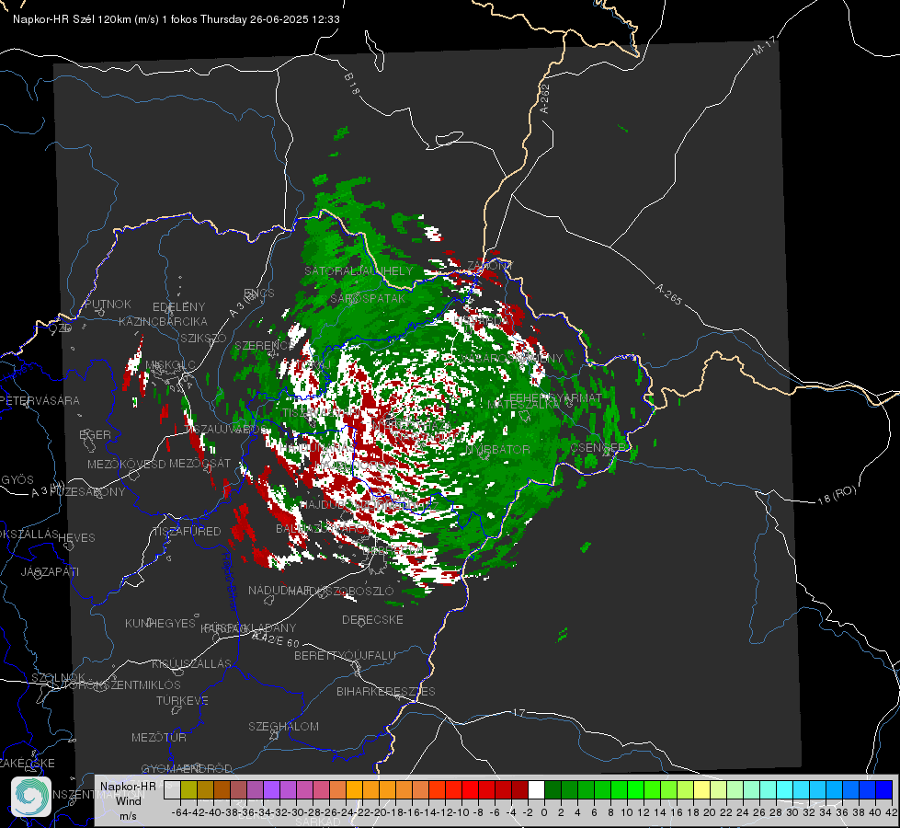This screenshot has width=900, height=828.
Task: Click the ZAHONY city label
Action: pyautogui.click(x=490, y=266)
